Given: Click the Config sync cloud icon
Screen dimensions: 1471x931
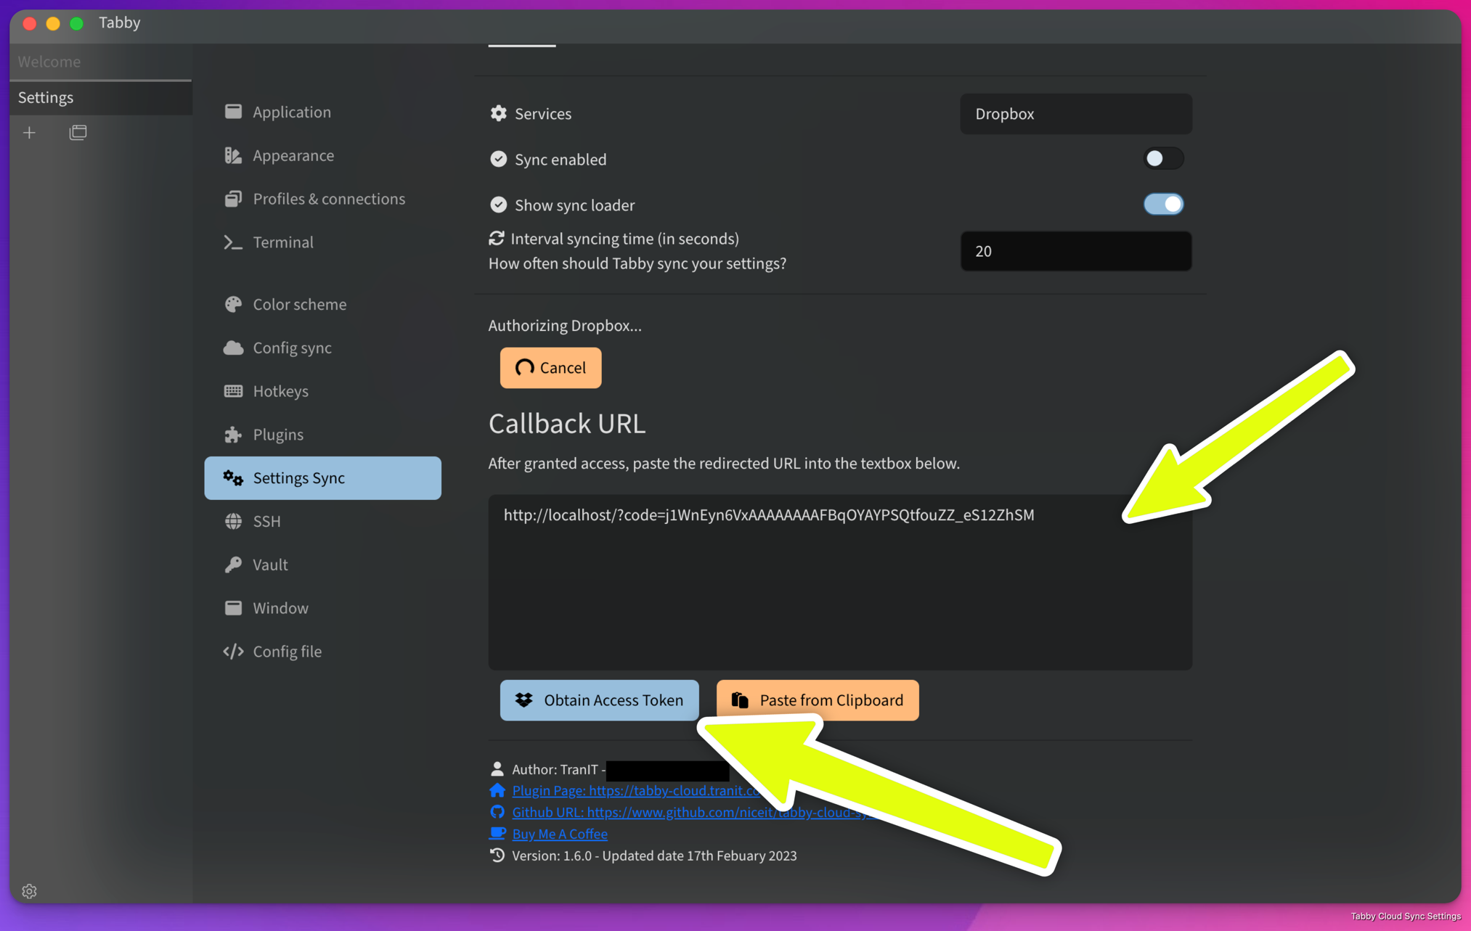Looking at the screenshot, I should (233, 348).
